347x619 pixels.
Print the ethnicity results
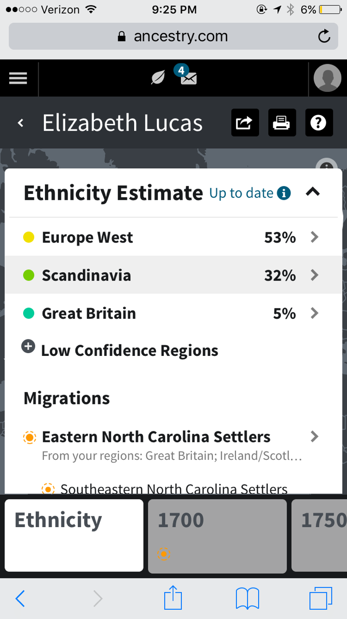(x=282, y=123)
